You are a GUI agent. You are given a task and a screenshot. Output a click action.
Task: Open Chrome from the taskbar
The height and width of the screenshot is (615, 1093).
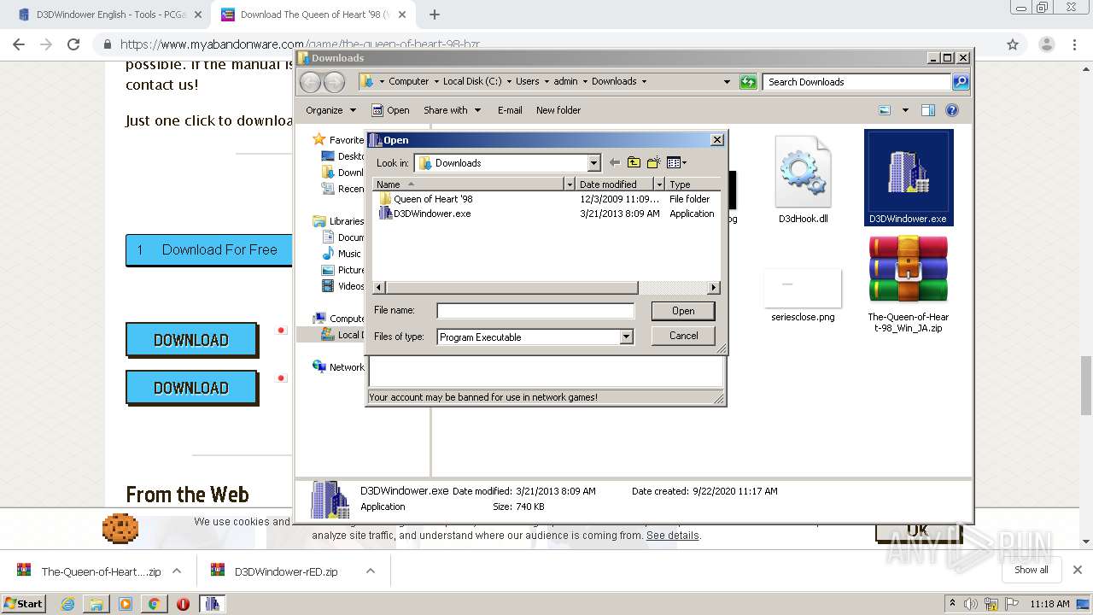tap(154, 604)
